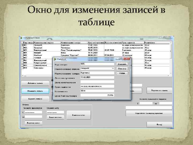Click the 'по' field under Укажите промежуток времени

tap(166, 103)
